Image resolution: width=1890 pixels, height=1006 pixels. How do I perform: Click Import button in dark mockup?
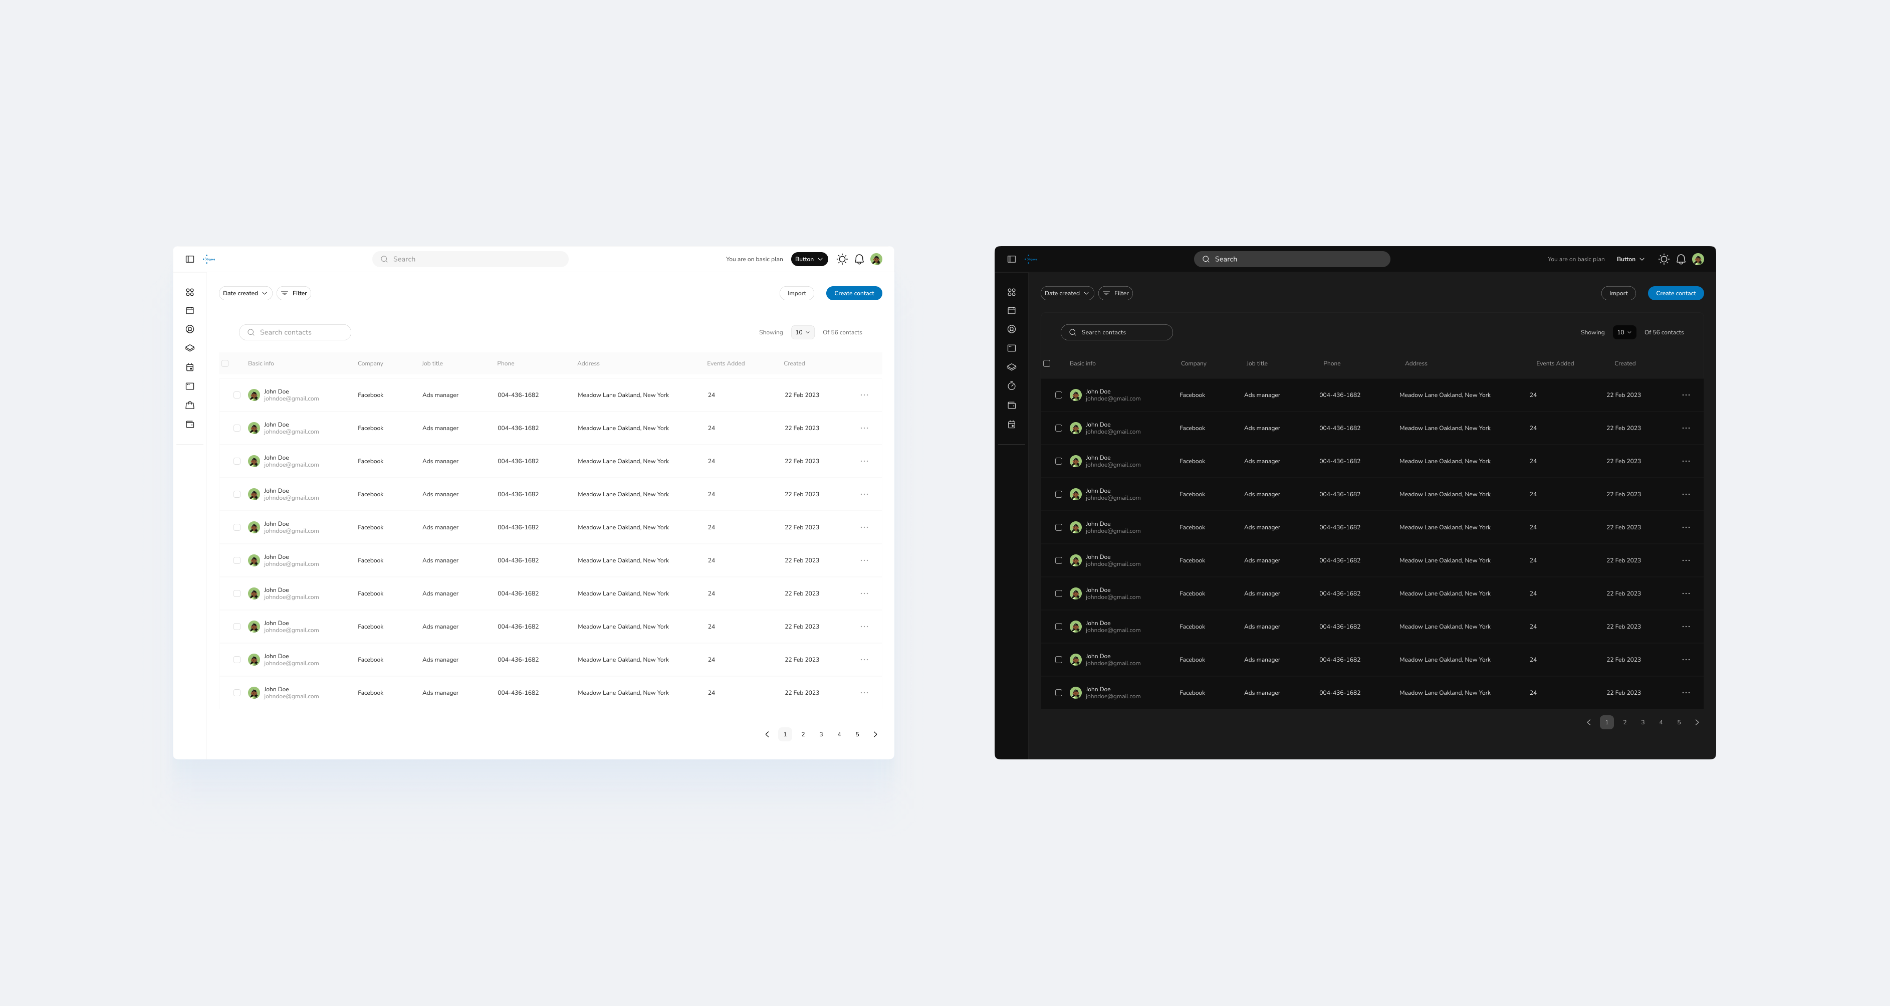point(1618,293)
